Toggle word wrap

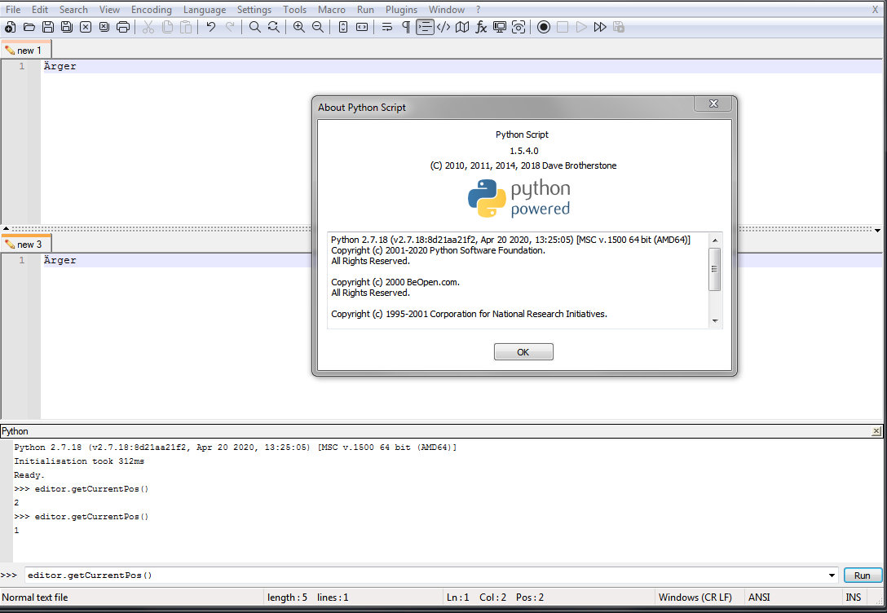click(387, 27)
